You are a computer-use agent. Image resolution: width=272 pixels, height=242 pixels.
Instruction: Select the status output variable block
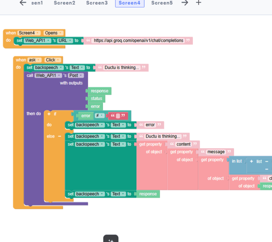96,99
